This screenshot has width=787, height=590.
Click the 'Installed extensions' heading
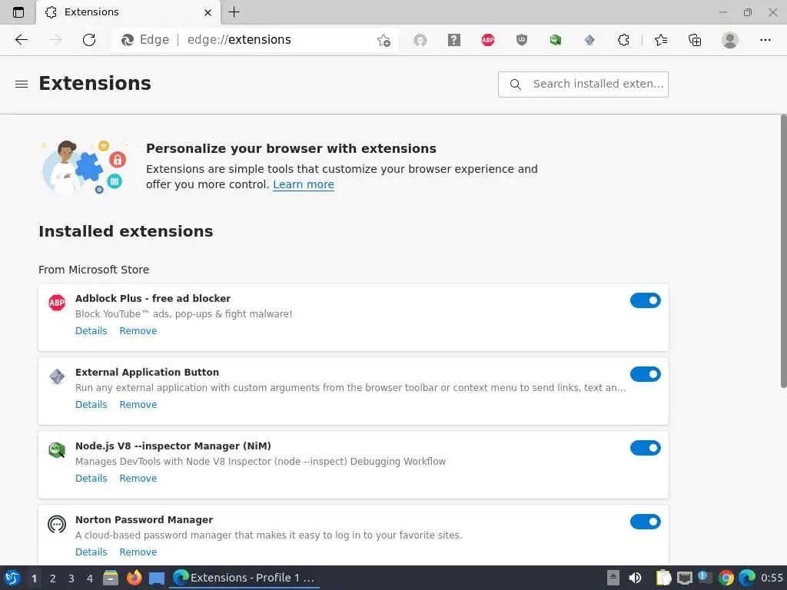126,231
